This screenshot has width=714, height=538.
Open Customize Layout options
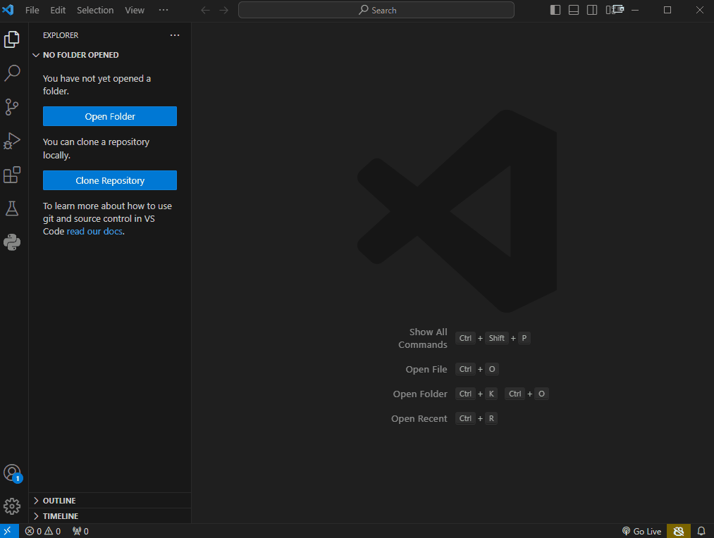[x=610, y=10]
